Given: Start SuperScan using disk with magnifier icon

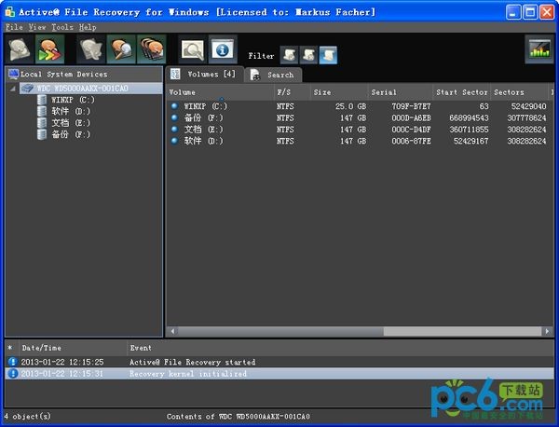Looking at the screenshot, I should pyautogui.click(x=121, y=49).
